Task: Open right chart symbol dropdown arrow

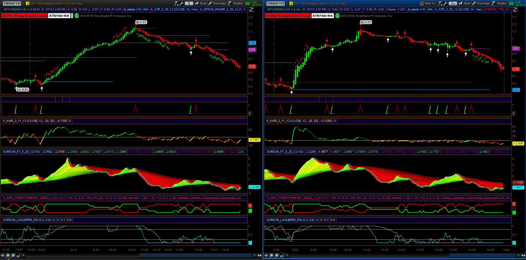Action: 287,4
